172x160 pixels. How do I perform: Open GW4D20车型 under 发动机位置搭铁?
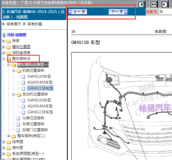[x=39, y=100]
